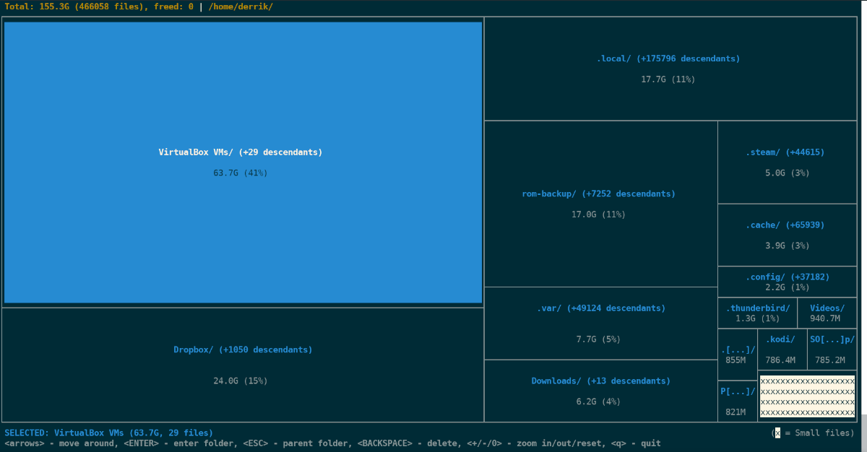Click the 3.9G (3%) size label
The image size is (867, 452).
pyautogui.click(x=788, y=245)
